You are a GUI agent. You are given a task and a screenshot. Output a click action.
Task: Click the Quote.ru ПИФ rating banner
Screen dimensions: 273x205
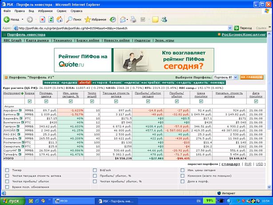pyautogui.click(x=134, y=60)
